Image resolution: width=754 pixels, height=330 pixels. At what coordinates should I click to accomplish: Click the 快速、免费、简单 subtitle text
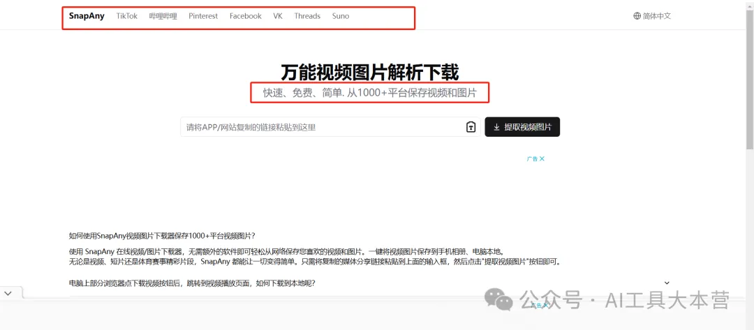pos(370,93)
